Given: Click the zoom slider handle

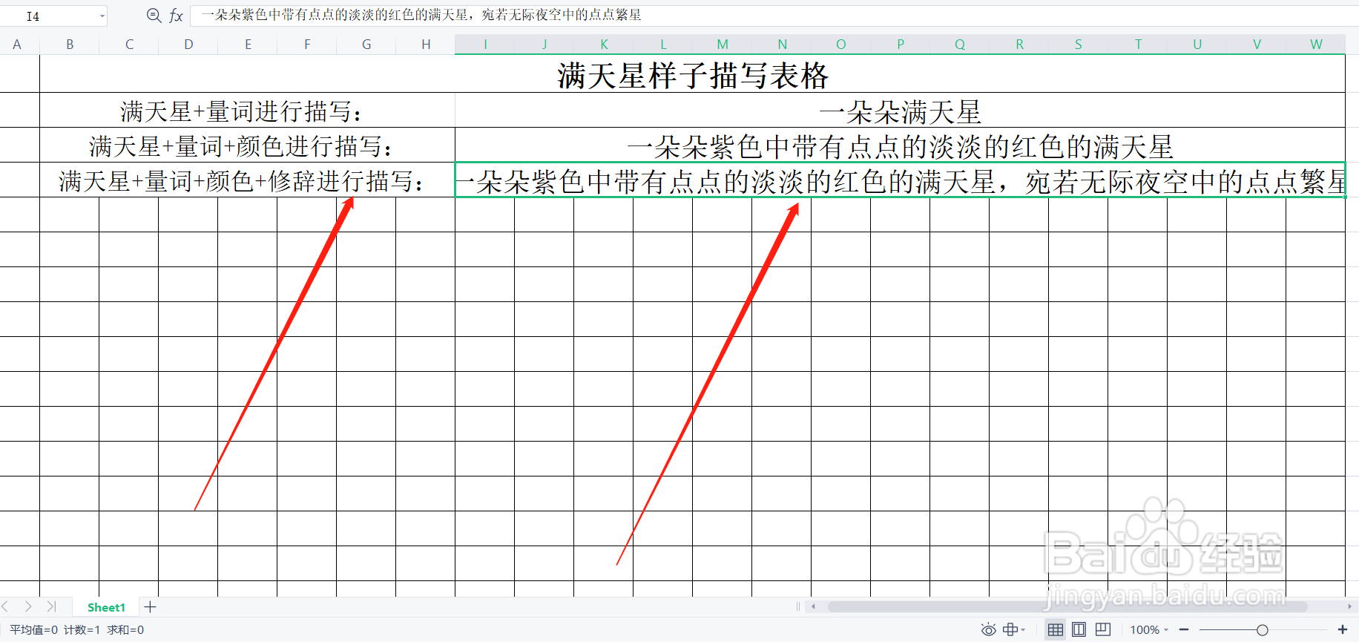Looking at the screenshot, I should (x=1262, y=629).
